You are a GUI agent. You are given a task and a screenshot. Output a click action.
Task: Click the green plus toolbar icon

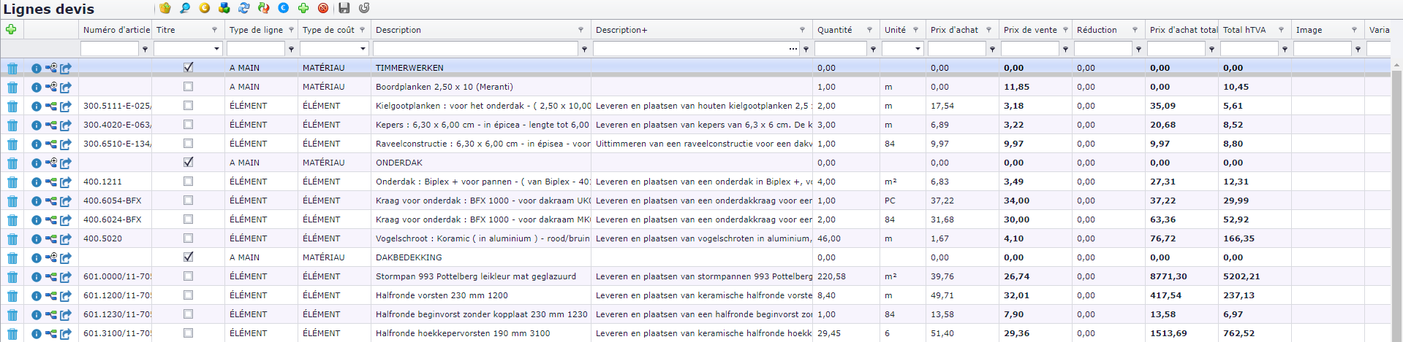pos(303,8)
